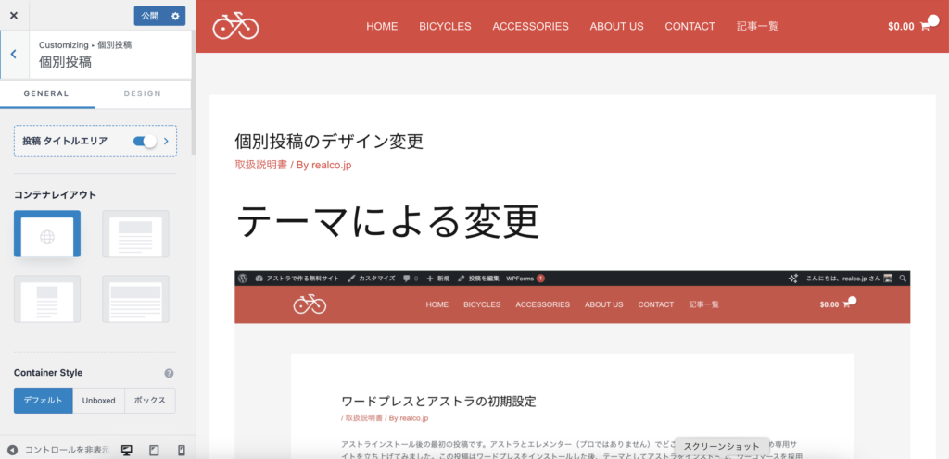Click post title 個別投稿のデザイン変更

coord(329,142)
